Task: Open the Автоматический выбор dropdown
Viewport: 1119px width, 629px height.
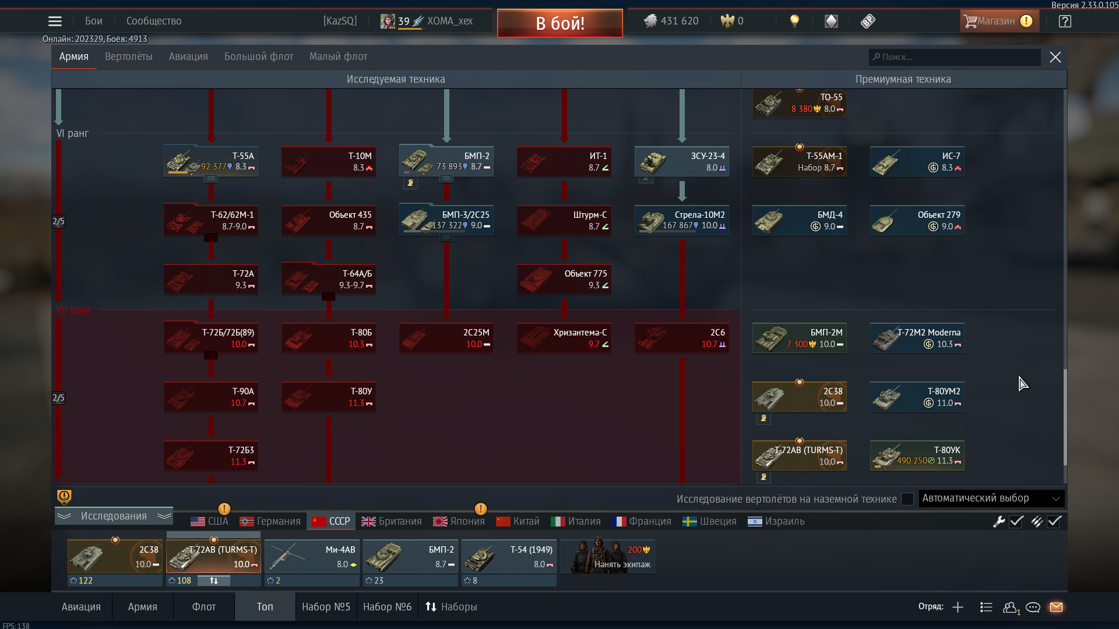Action: (991, 499)
